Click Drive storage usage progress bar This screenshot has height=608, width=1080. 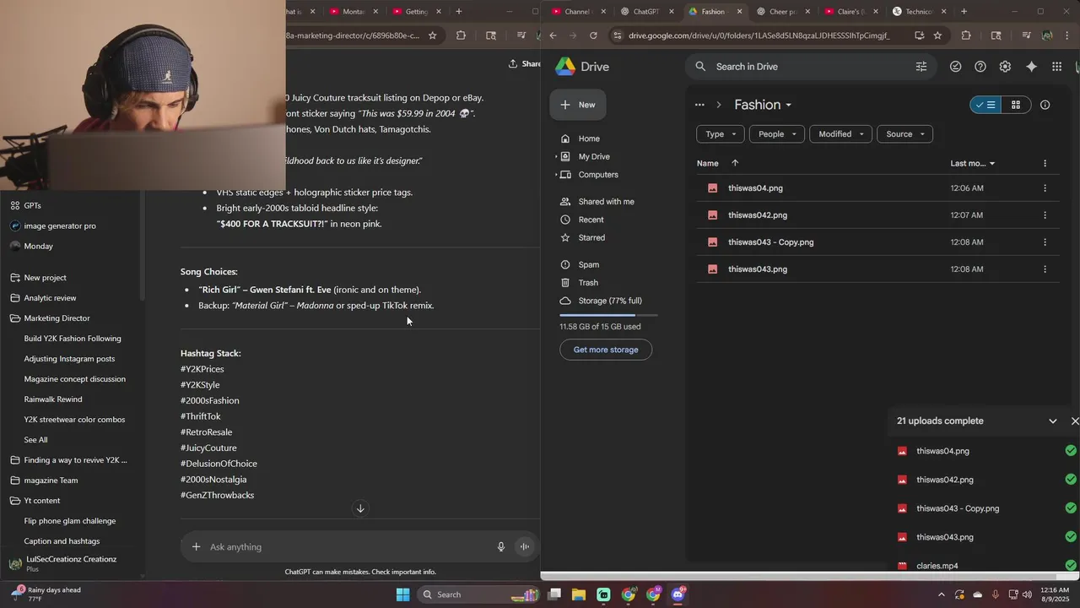pyautogui.click(x=608, y=315)
